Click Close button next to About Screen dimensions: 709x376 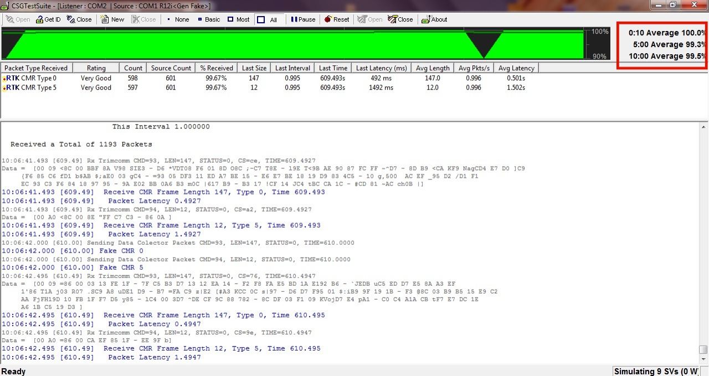click(x=400, y=19)
